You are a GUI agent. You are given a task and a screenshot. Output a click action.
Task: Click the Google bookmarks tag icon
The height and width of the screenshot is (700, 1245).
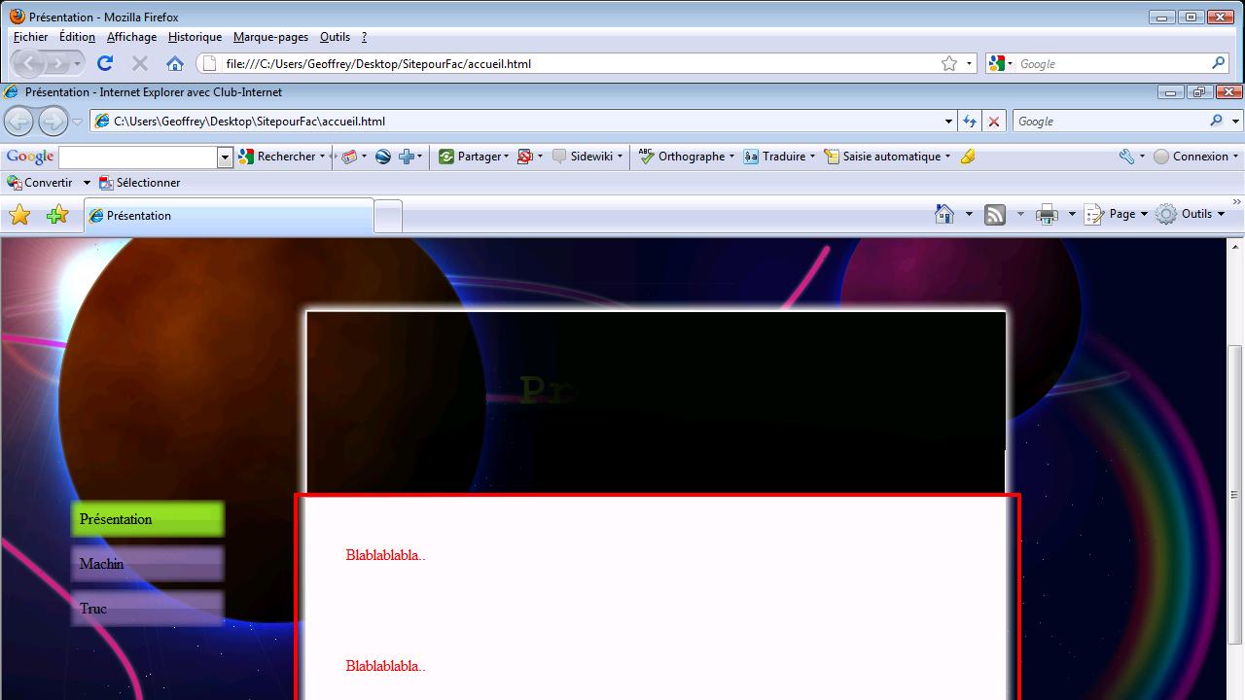tap(349, 157)
